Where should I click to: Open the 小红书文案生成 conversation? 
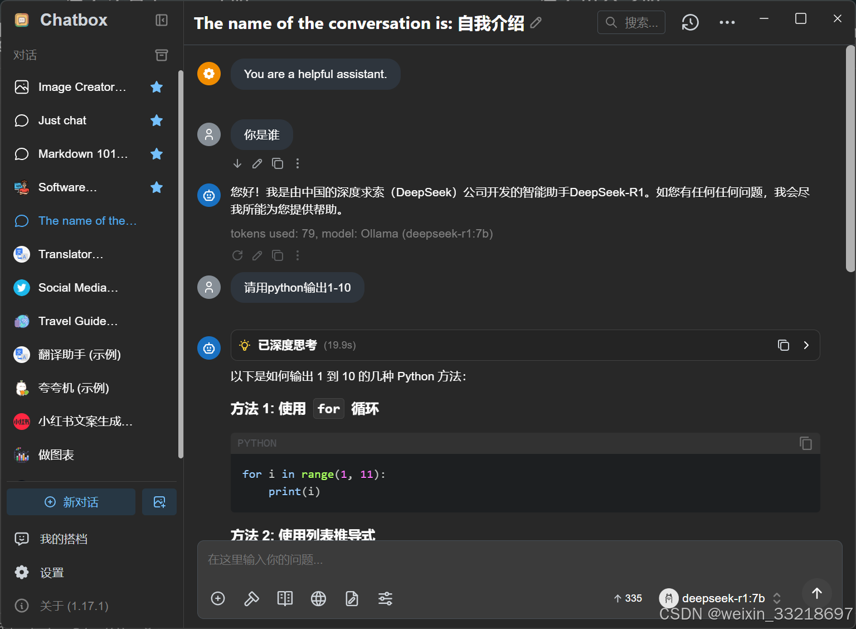(89, 422)
